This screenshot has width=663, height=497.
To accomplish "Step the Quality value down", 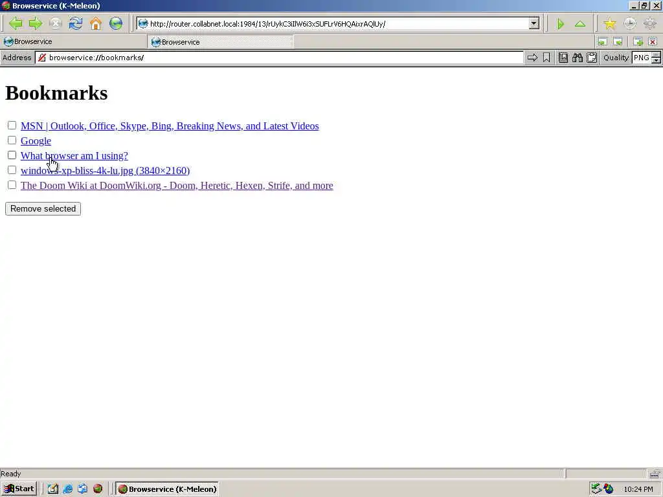I will coord(657,60).
